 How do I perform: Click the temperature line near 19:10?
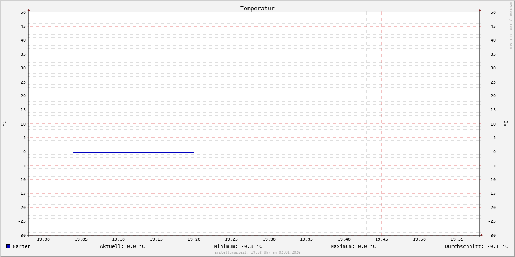pyautogui.click(x=118, y=152)
